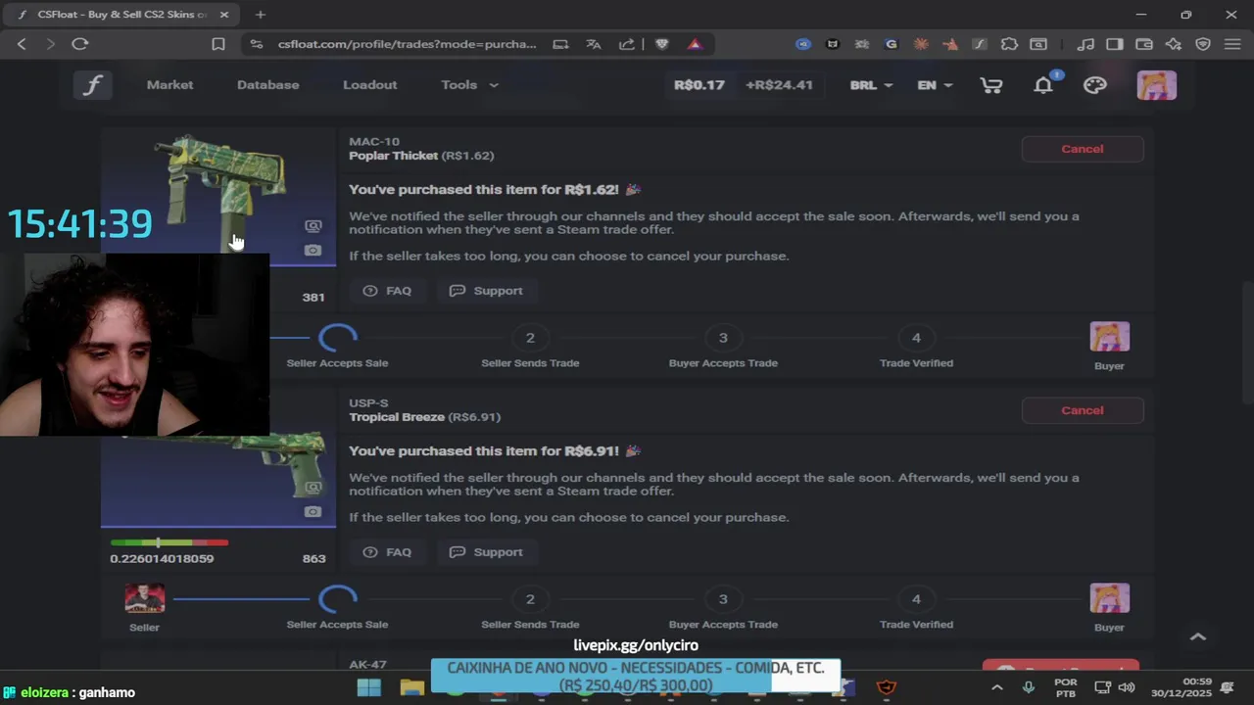Open the Loadout page

click(369, 85)
